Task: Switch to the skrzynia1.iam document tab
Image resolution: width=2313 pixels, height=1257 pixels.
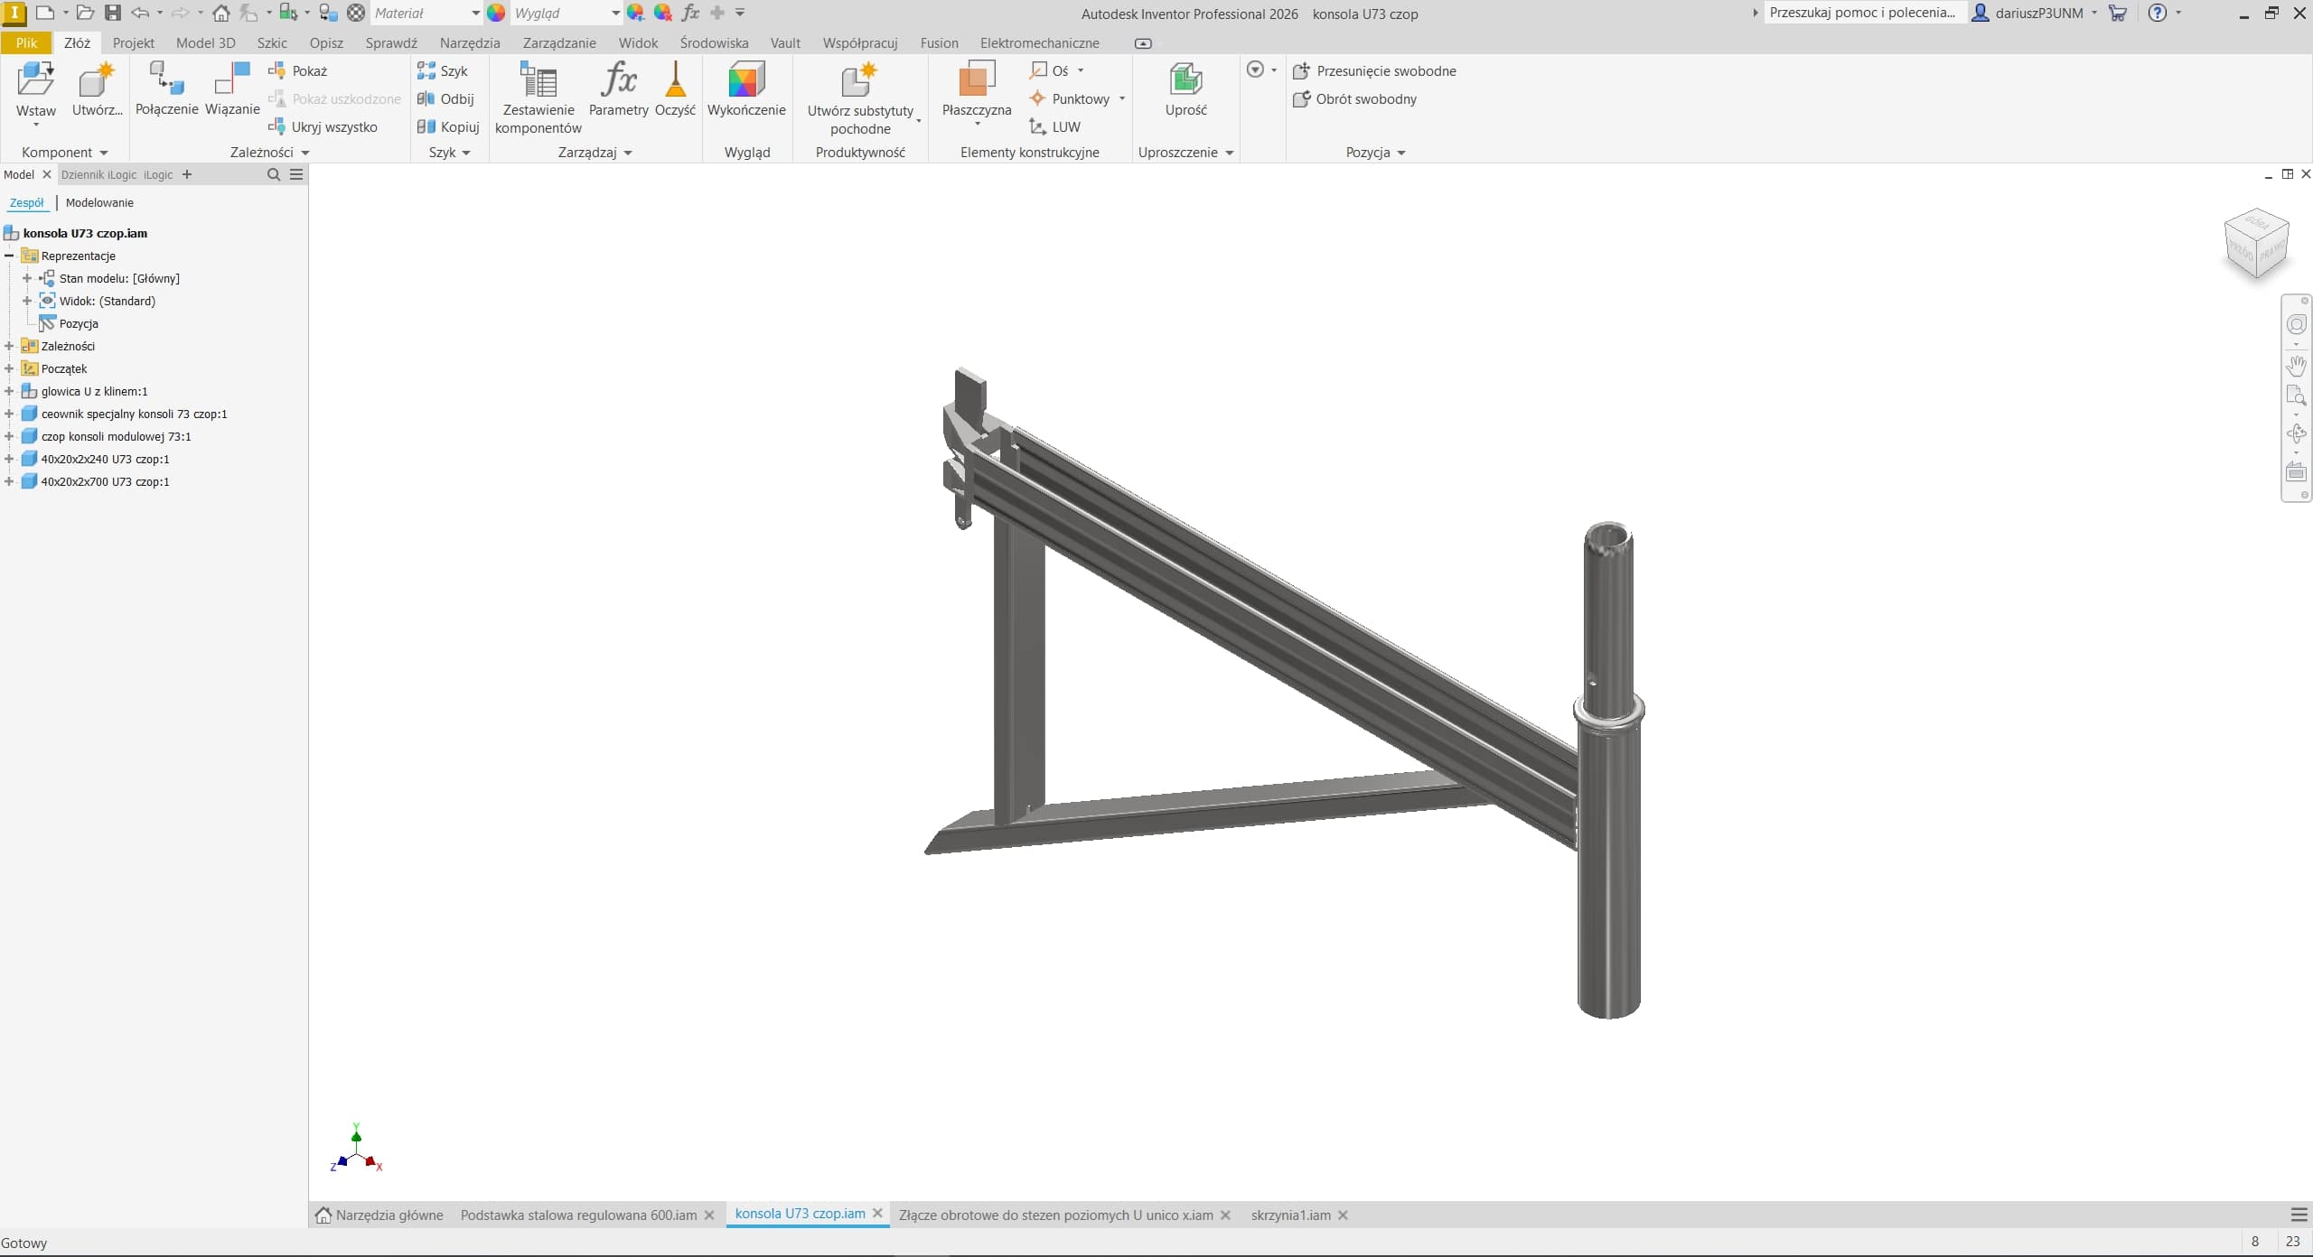Action: point(1290,1215)
